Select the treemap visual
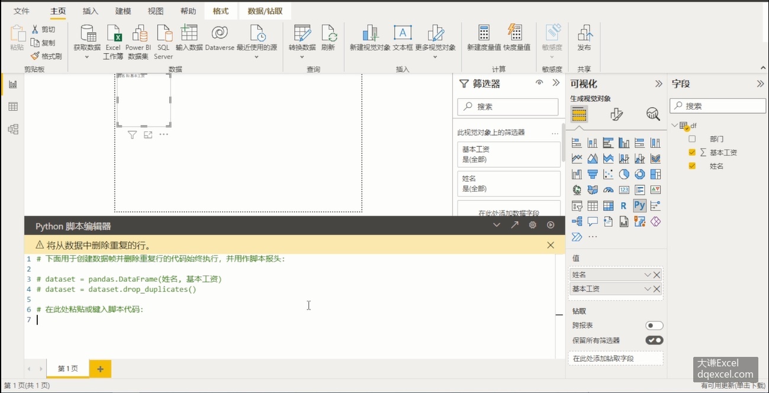769x393 pixels. 655,174
